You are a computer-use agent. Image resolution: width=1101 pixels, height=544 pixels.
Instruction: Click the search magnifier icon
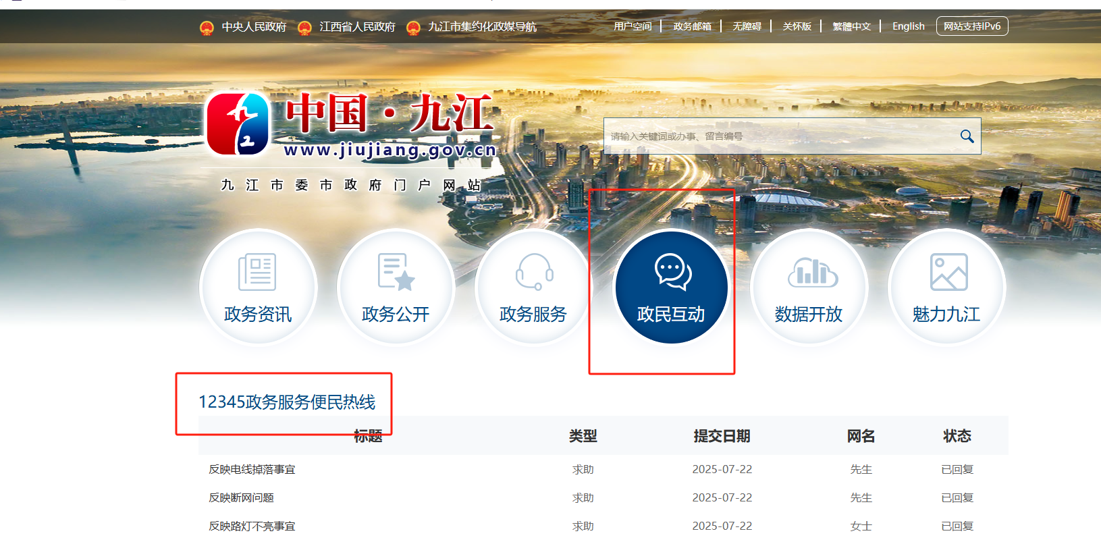pyautogui.click(x=967, y=136)
